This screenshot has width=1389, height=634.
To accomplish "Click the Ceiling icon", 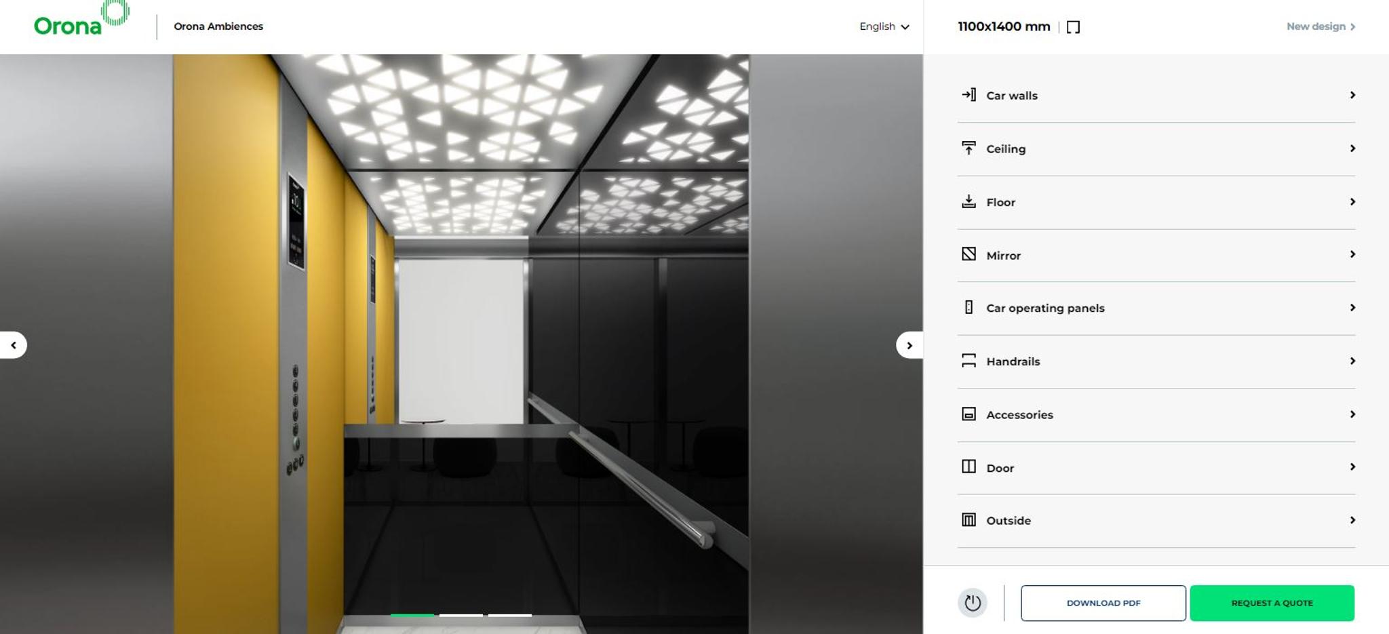I will coord(969,148).
